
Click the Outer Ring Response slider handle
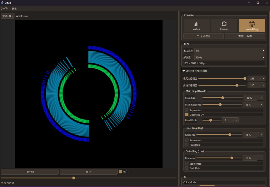(x=232, y=158)
